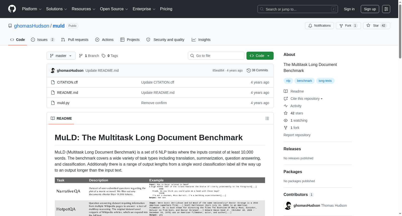Click the stars icon in About section
The height and width of the screenshot is (216, 402).
[x=286, y=113]
